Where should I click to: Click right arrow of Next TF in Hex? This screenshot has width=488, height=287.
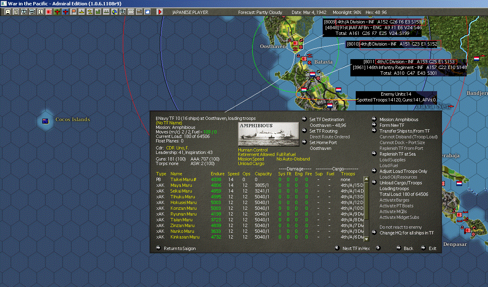tap(378, 248)
